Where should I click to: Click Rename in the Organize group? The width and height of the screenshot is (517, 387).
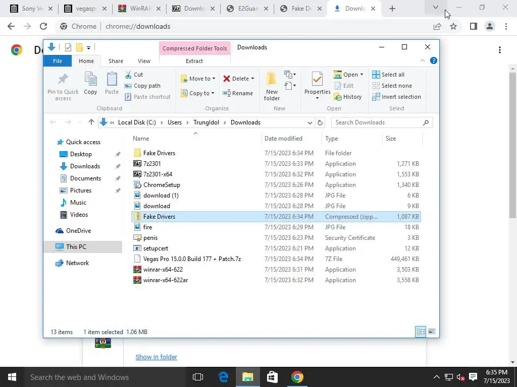(238, 93)
